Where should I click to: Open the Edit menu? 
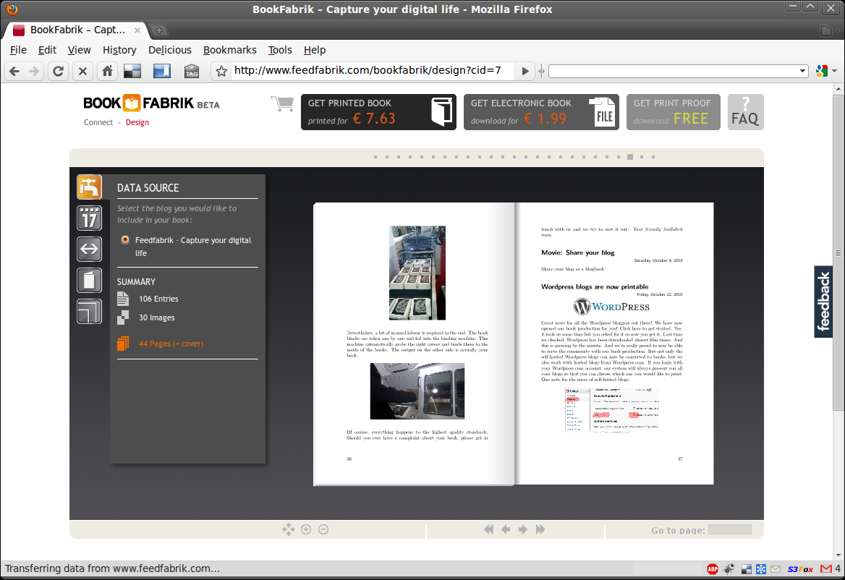pyautogui.click(x=47, y=50)
